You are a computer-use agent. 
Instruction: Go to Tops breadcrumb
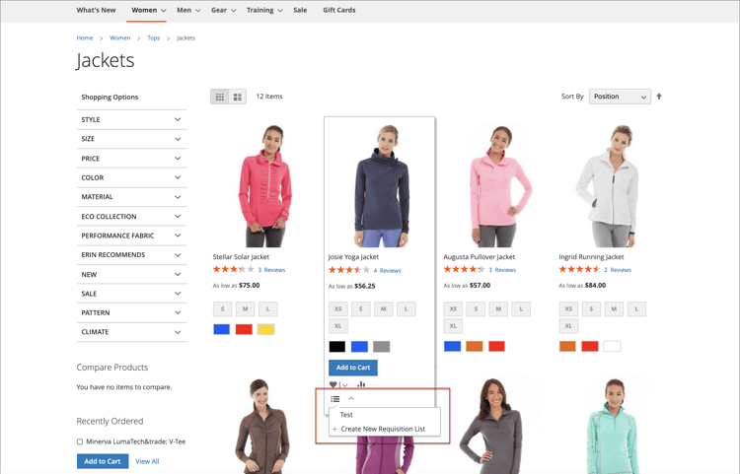(153, 38)
